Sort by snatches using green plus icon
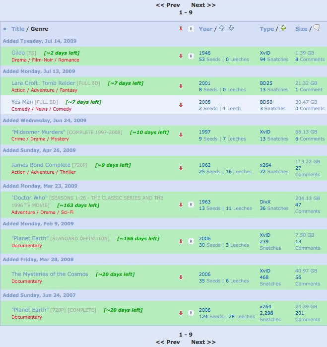This screenshot has width=327, height=347. 283,28
